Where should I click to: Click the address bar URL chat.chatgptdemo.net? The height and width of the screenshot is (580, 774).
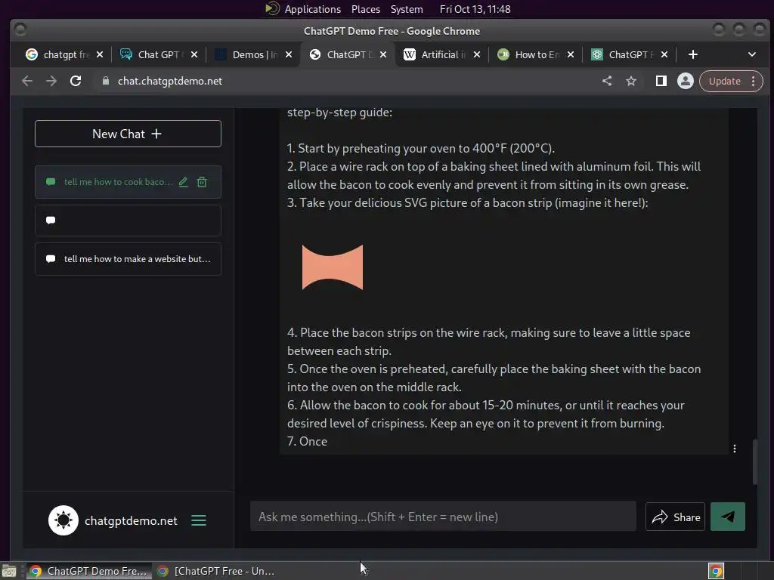170,81
